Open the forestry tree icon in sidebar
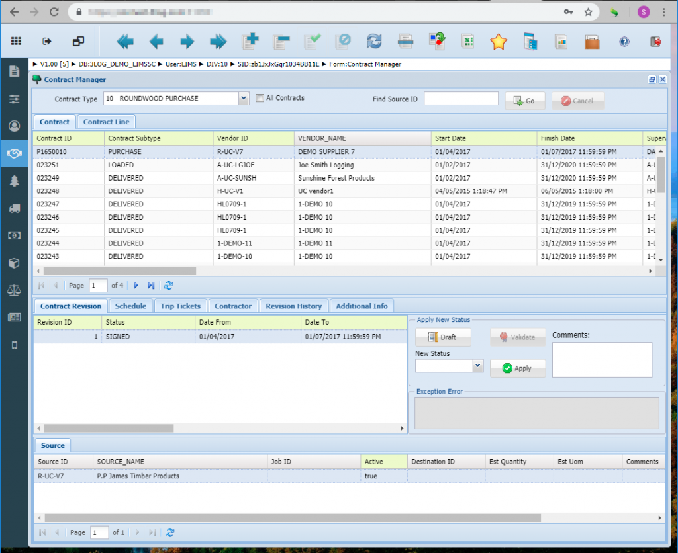The width and height of the screenshot is (678, 553). 14,181
